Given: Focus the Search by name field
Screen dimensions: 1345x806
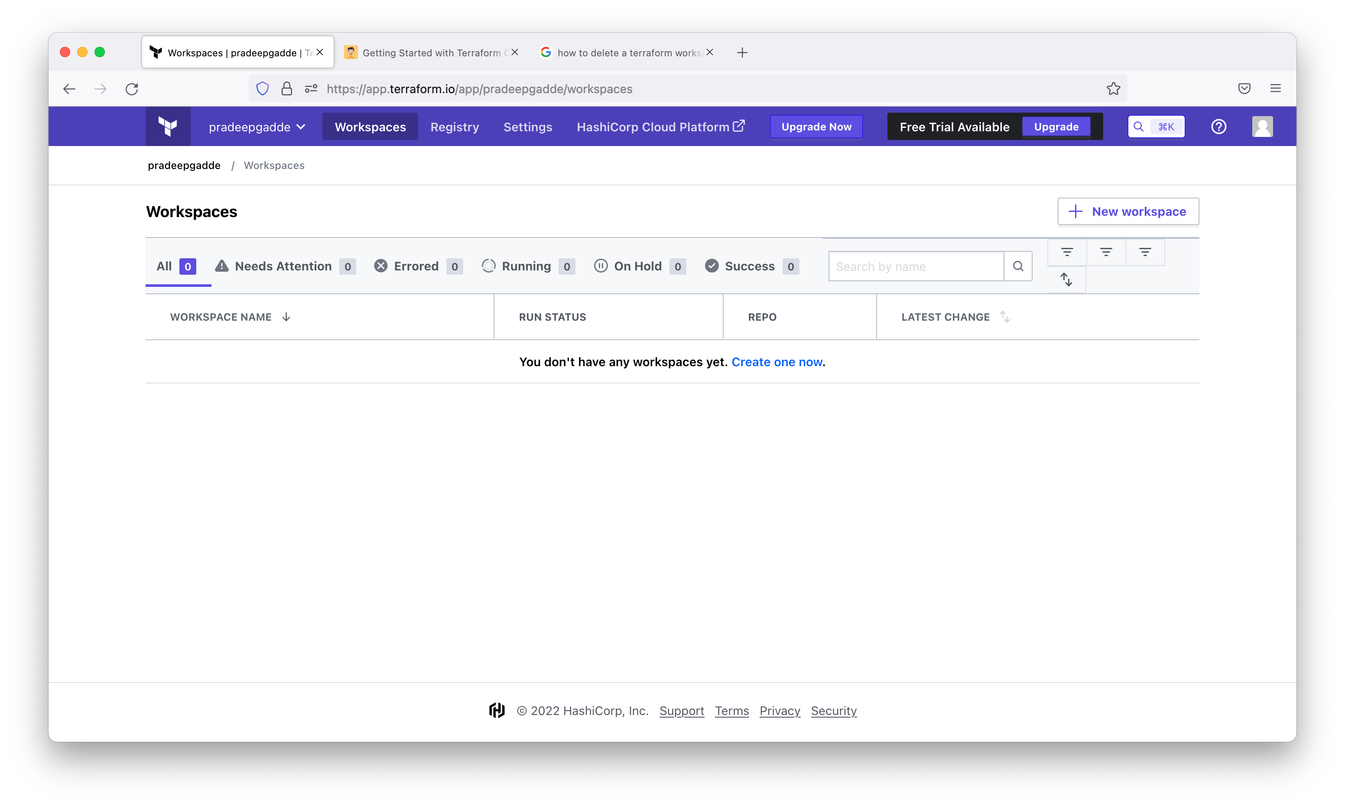Looking at the screenshot, I should click(916, 266).
